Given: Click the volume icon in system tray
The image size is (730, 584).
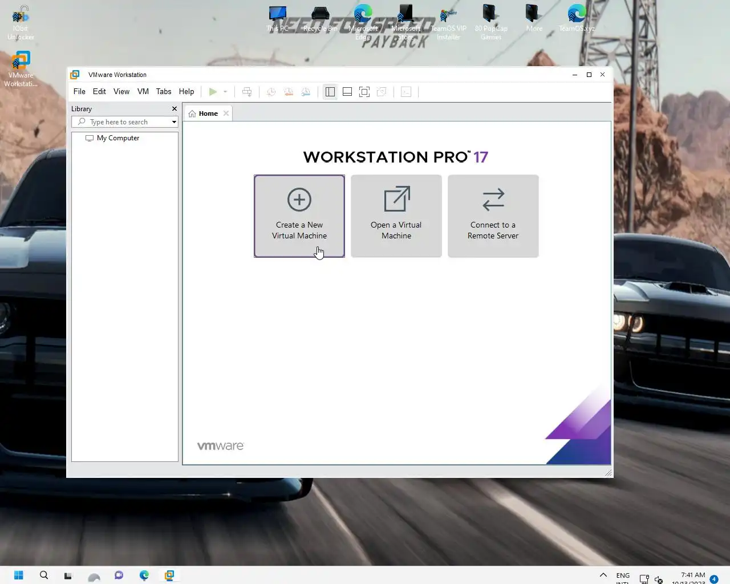Looking at the screenshot, I should click(659, 579).
